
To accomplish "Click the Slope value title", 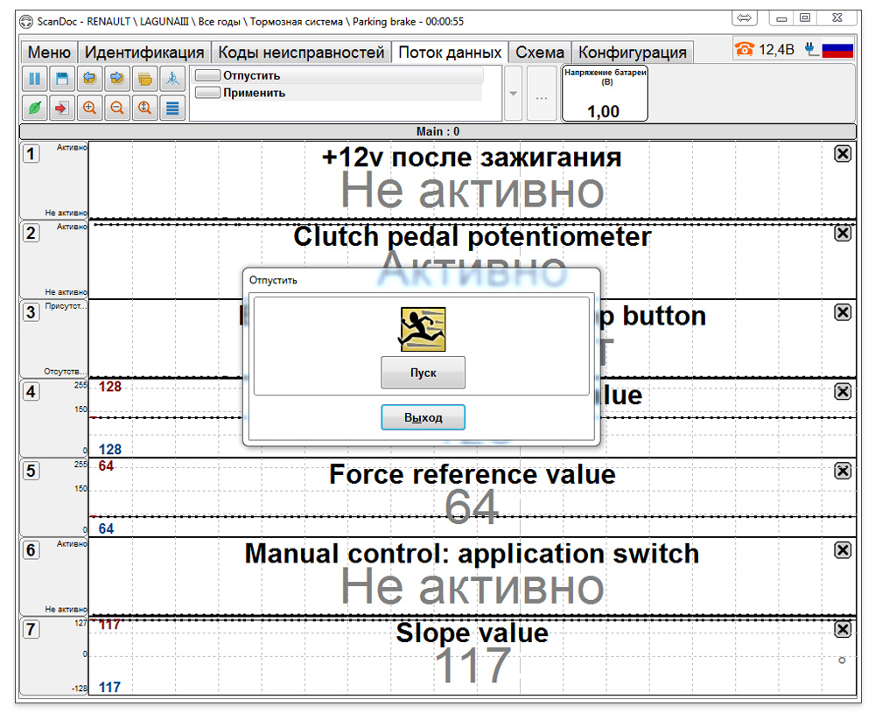I will [472, 633].
